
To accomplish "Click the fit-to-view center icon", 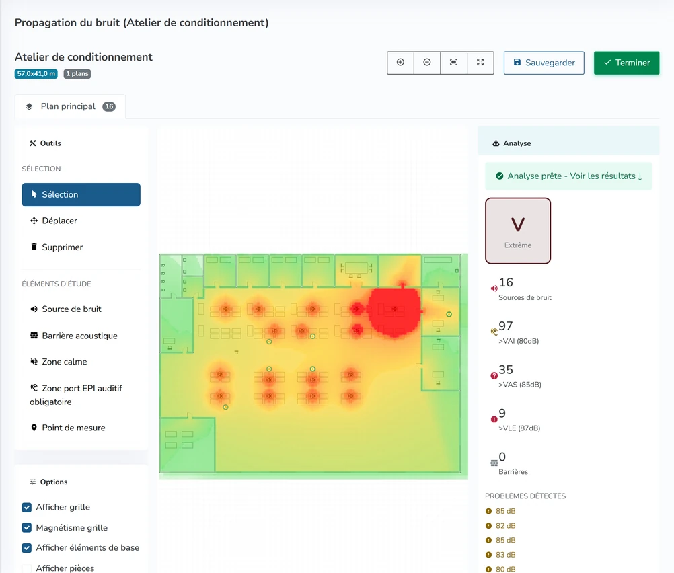I will [453, 63].
